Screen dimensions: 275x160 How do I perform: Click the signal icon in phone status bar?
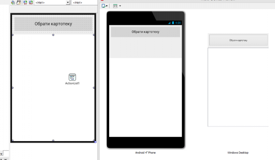pyautogui.click(x=169, y=23)
